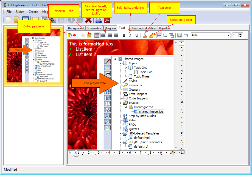Screen dimensions: 252x175
Task: Click the Italic formatting icon
Action: [x=130, y=35]
